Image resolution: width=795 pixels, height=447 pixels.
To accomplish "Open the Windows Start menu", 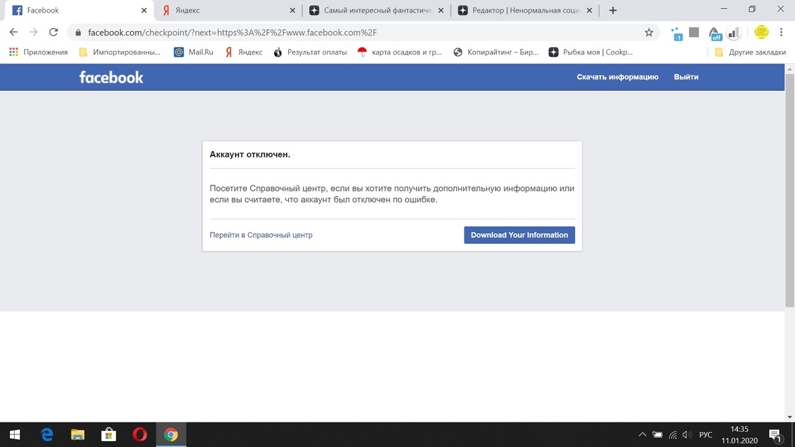I will (x=15, y=434).
